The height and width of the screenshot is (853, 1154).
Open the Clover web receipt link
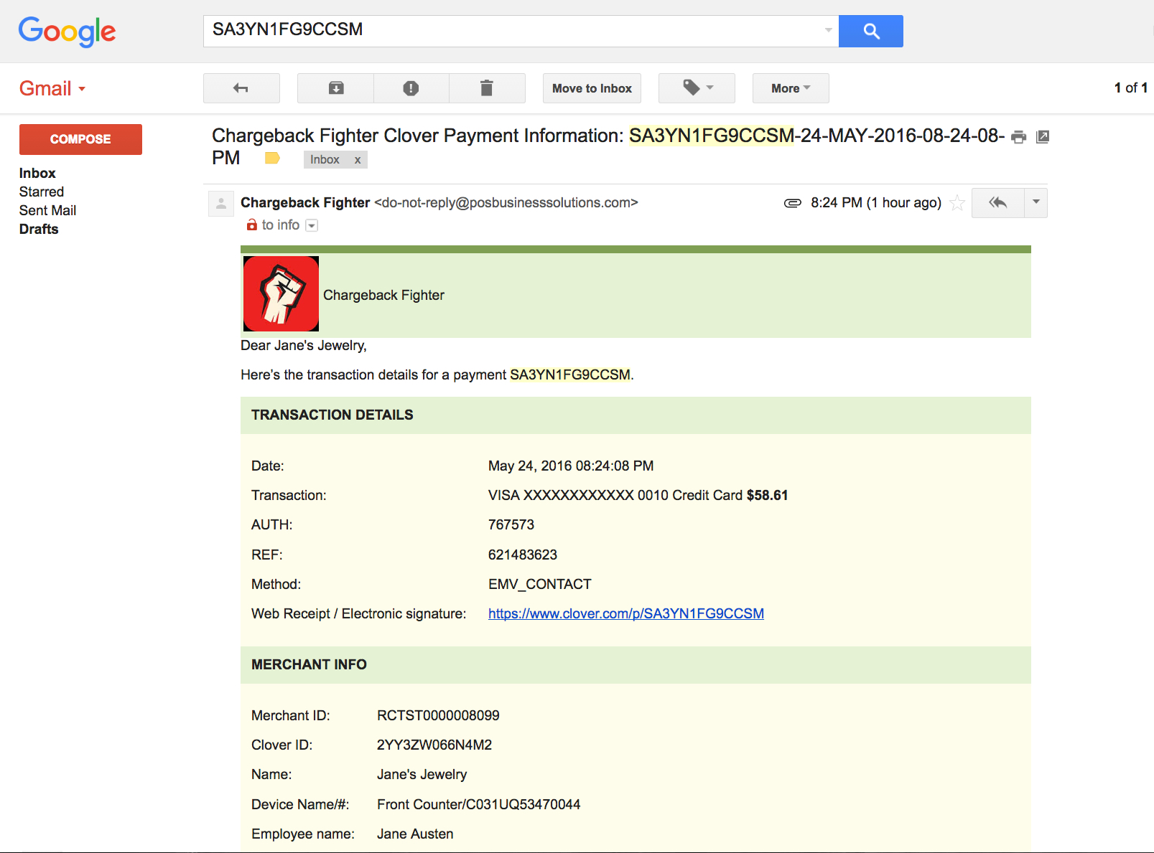[626, 613]
